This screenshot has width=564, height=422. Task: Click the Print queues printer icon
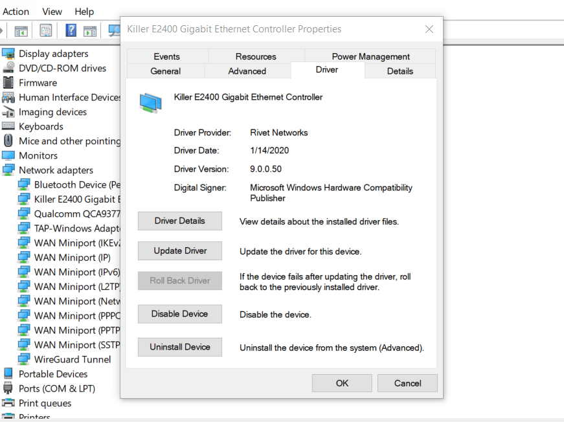(8, 403)
